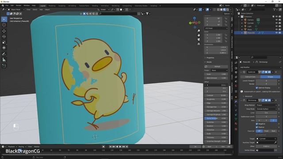
Task: Switch viewport to wireframe shading
Action: (x=218, y=10)
